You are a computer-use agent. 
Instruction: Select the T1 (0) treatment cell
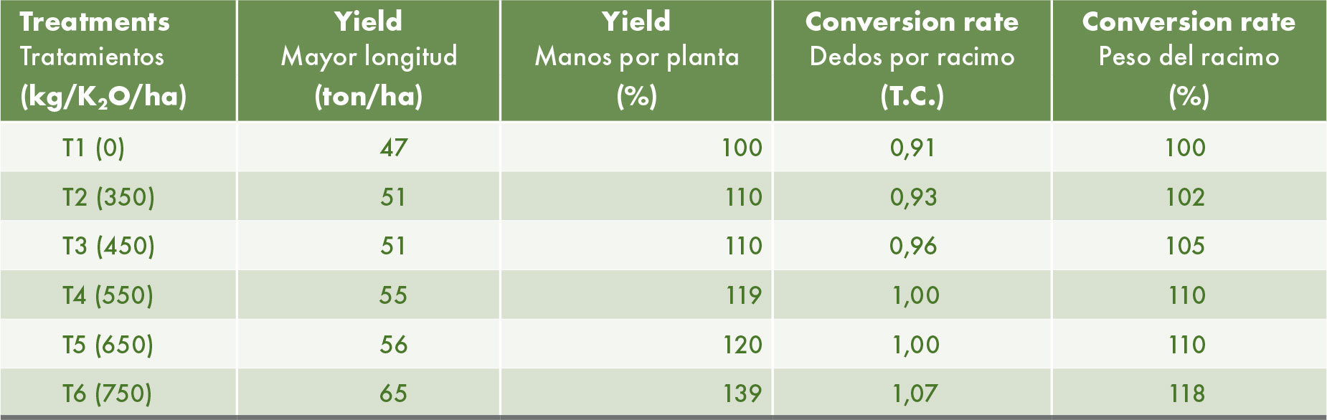tap(93, 148)
